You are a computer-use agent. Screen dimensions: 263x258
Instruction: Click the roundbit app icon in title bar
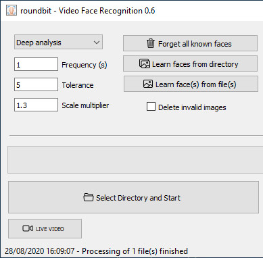pyautogui.click(x=11, y=11)
